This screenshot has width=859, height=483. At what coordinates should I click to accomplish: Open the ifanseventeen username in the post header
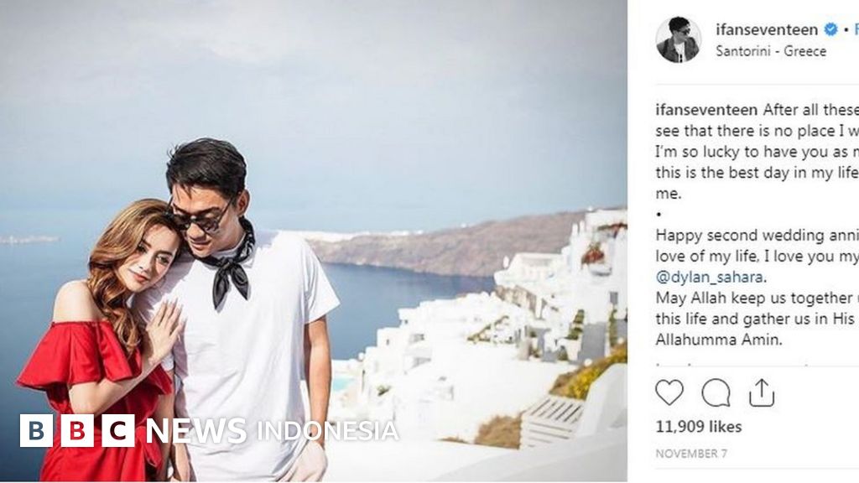[x=767, y=29]
